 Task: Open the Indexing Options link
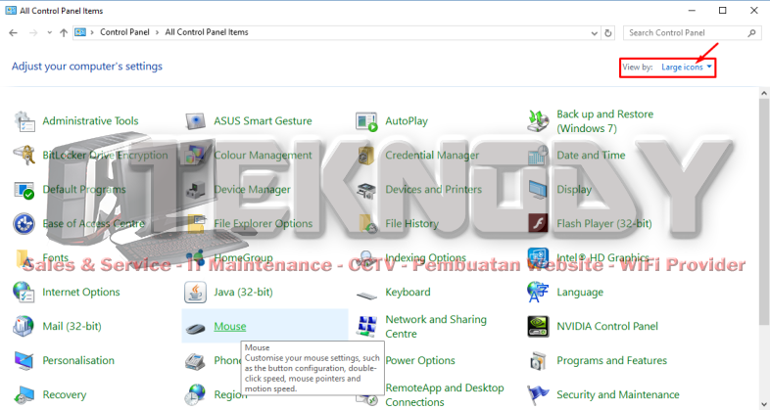(x=426, y=258)
